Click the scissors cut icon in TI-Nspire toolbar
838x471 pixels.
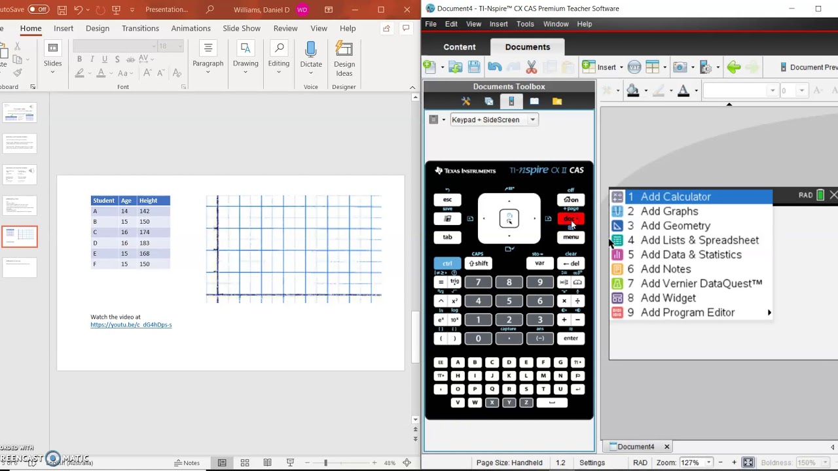point(532,67)
